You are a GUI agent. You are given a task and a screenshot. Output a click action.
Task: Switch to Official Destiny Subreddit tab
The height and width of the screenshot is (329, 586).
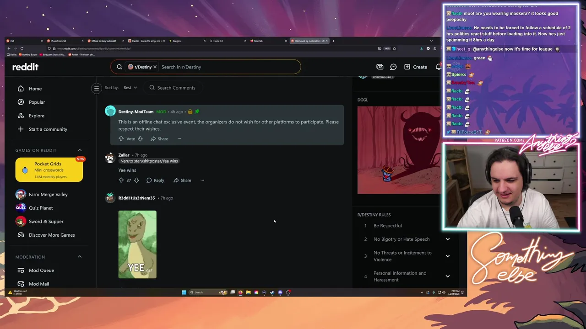[104, 41]
